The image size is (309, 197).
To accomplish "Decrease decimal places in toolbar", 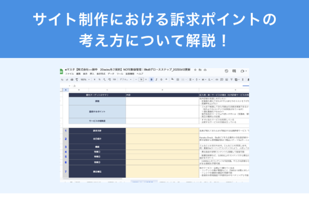I will point(104,80).
